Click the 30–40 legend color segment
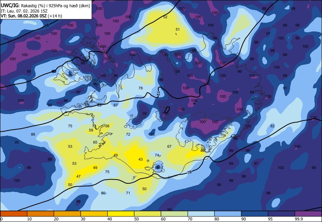Image resolution: width=322 pixels, height=222 pixels. click(94, 214)
